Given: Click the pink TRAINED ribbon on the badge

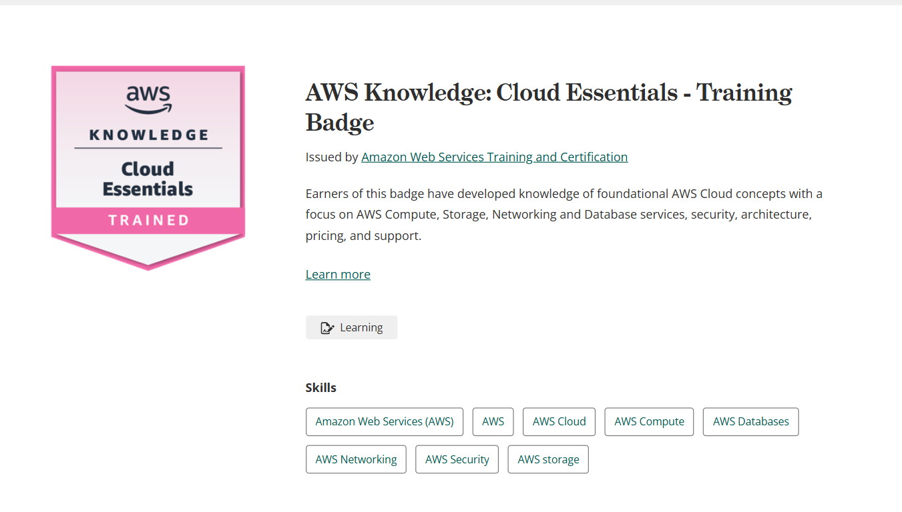Looking at the screenshot, I should tap(148, 220).
